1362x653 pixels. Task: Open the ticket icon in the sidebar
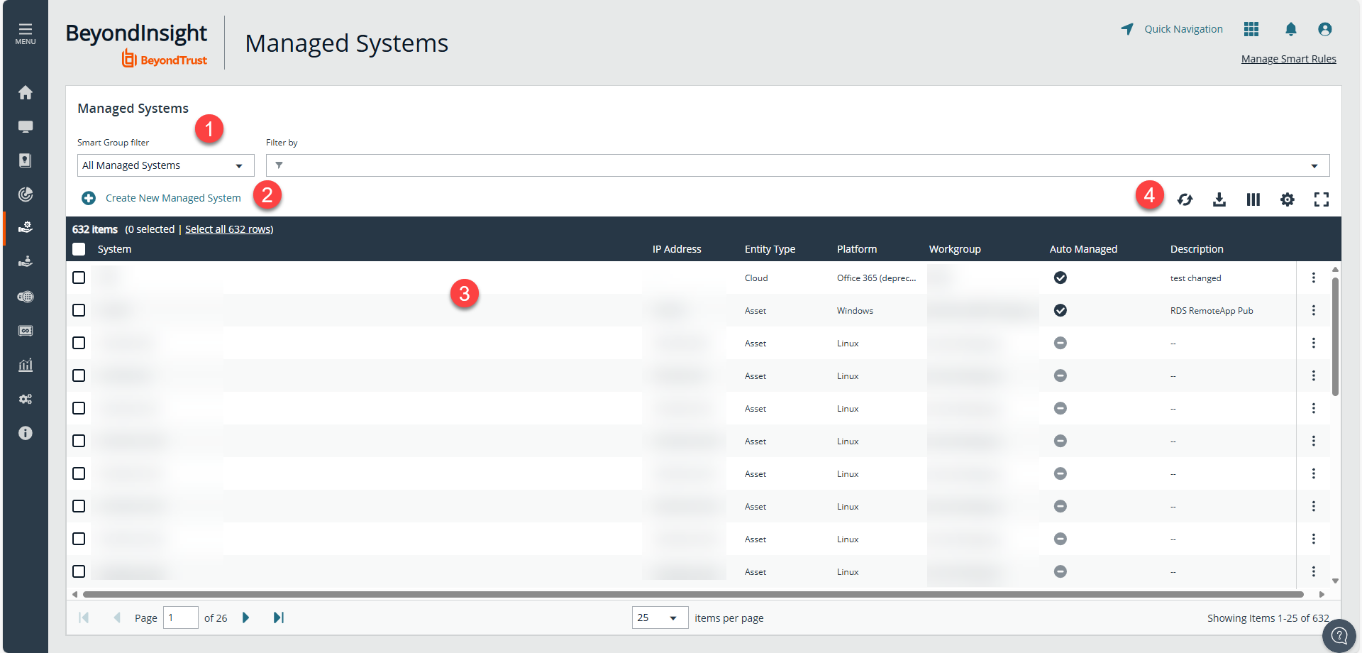(26, 331)
